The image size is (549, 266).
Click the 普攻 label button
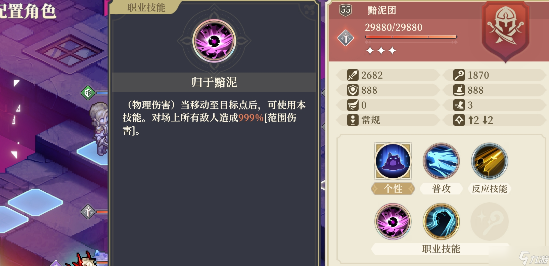tap(441, 189)
